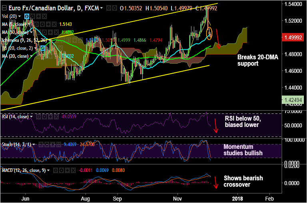The width and height of the screenshot is (307, 203).
Task: Click the BB (20, close, 2) label
Action: tap(18, 48)
